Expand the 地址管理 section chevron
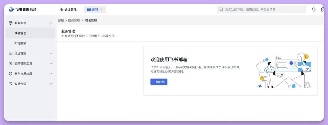The width and height of the screenshot is (328, 125). pos(51,54)
